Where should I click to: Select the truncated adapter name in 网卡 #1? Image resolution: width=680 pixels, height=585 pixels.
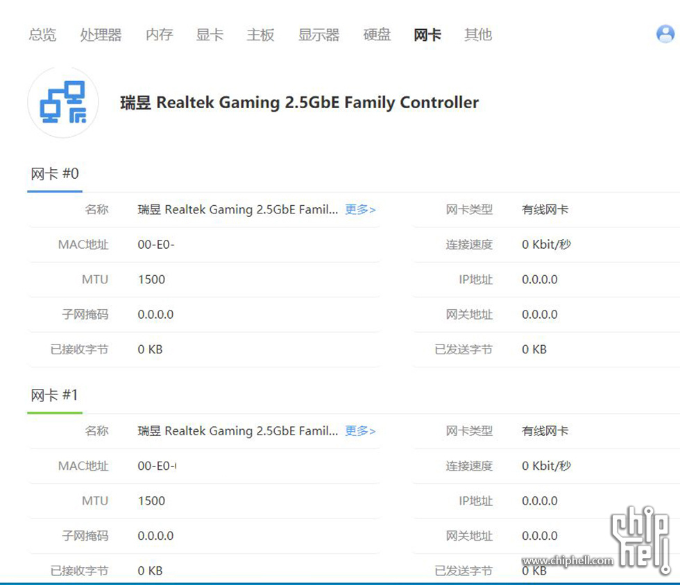[237, 431]
